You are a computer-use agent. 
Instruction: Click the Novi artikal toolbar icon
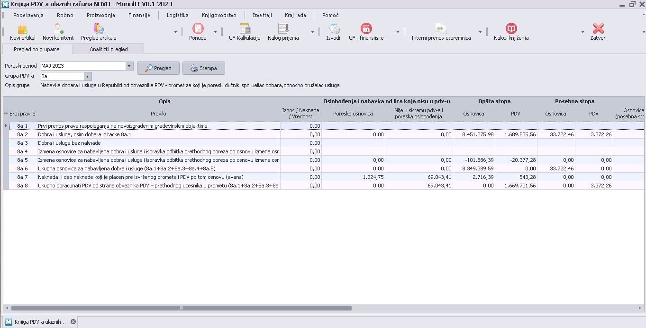(22, 28)
